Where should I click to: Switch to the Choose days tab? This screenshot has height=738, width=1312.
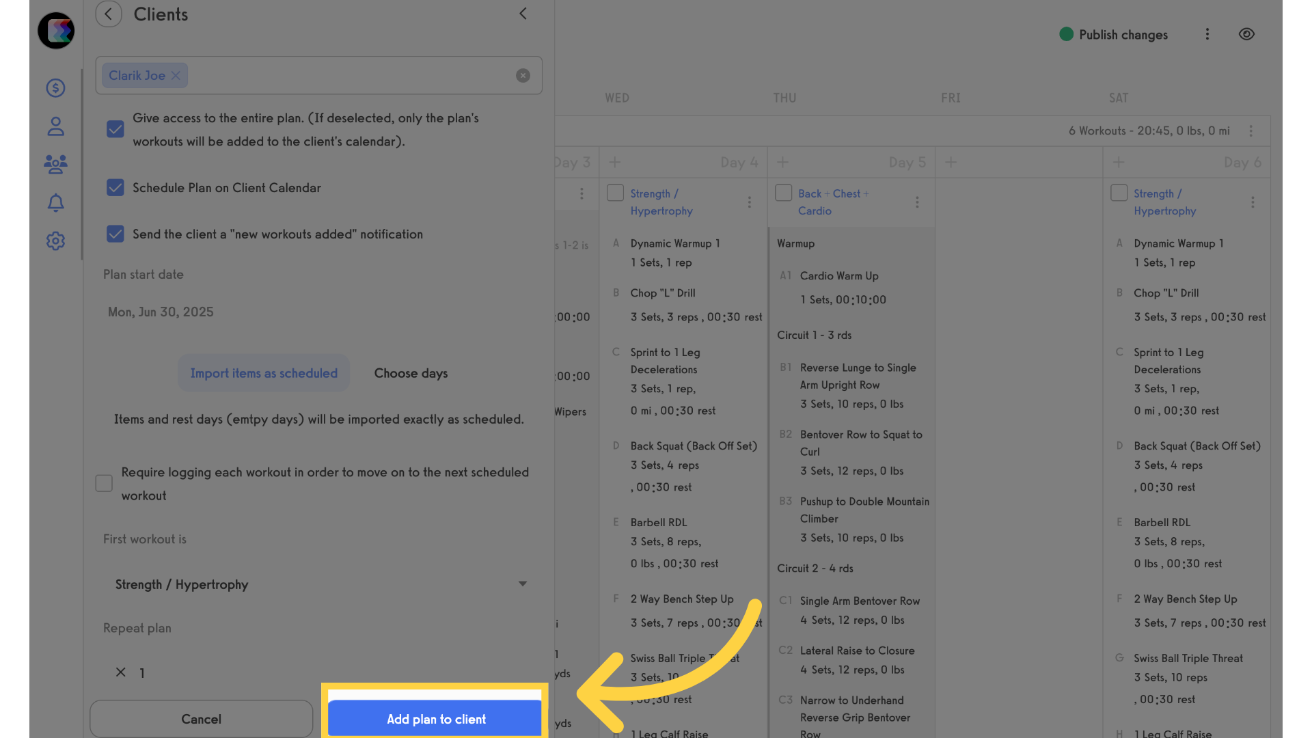(411, 373)
